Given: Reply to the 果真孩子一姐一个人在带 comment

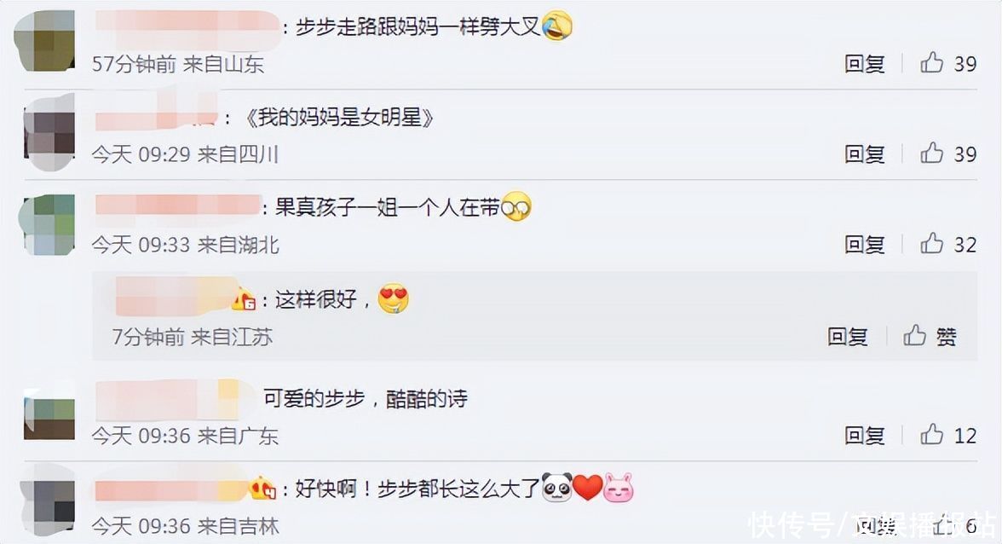Looking at the screenshot, I should [865, 244].
